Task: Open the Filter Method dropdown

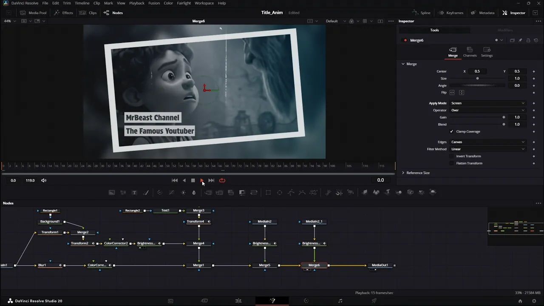Action: click(x=487, y=149)
